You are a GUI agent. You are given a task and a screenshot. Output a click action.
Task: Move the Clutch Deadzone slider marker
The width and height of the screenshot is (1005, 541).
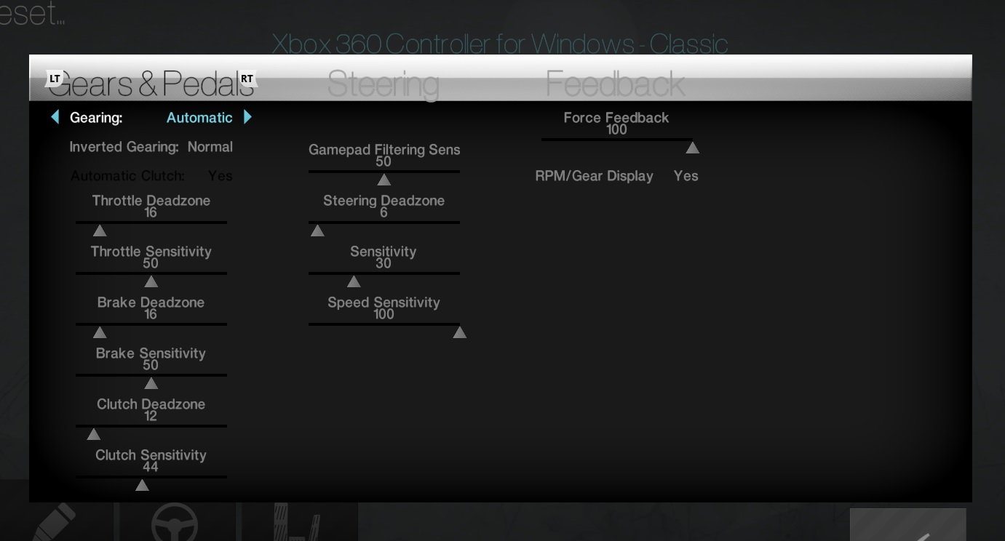pos(94,435)
